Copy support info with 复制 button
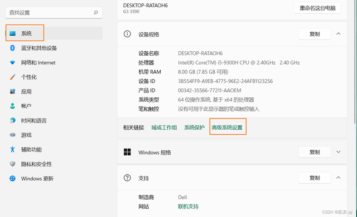This screenshot has height=217, width=357. pos(315,177)
